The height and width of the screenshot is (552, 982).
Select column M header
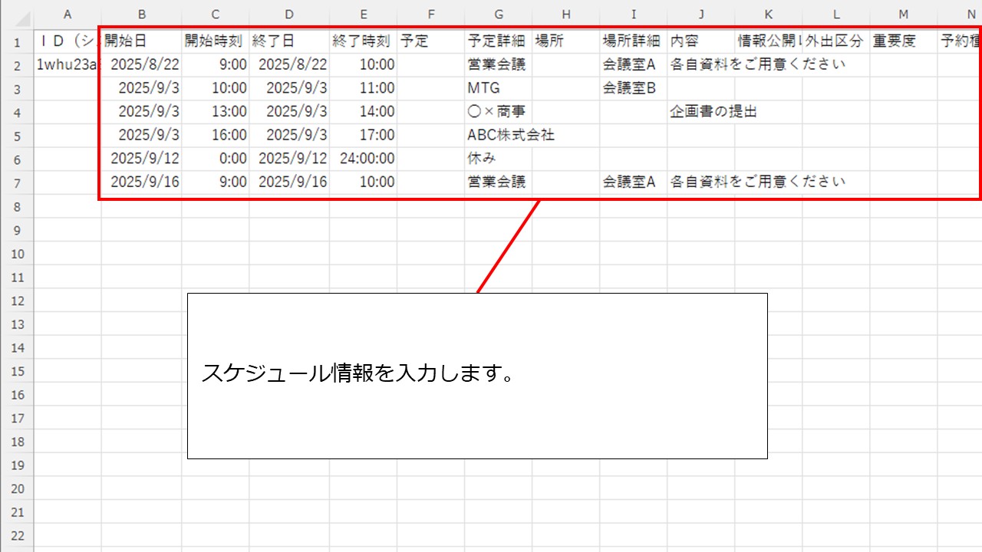904,14
